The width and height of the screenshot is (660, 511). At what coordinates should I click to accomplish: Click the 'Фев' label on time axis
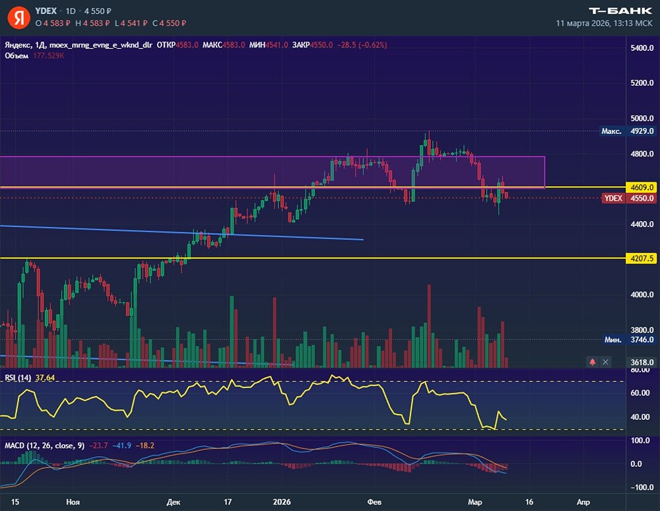374,502
